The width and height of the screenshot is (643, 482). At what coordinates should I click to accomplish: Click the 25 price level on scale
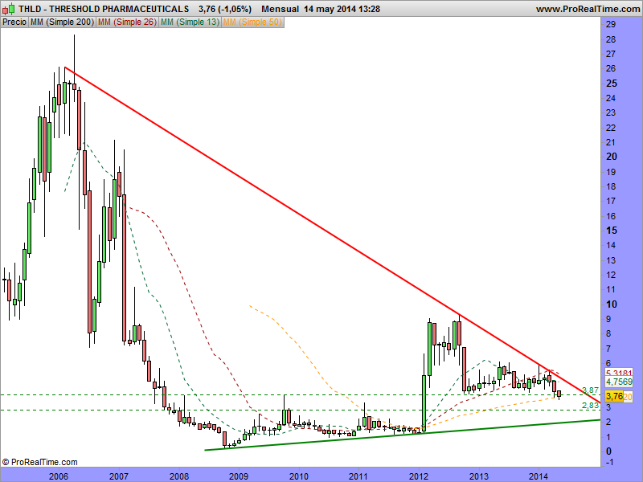pos(612,84)
